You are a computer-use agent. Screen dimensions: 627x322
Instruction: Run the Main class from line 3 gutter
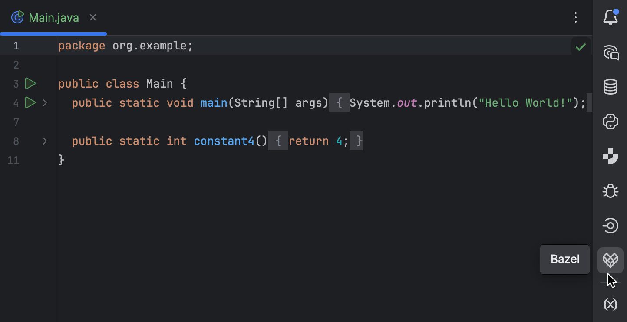(x=30, y=83)
